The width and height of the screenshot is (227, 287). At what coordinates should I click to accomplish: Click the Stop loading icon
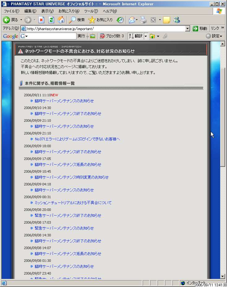pos(41,20)
